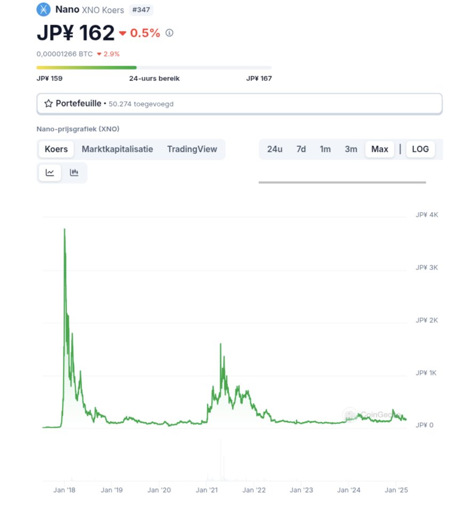Click the Jan '19 axis label
The width and height of the screenshot is (476, 507).
click(111, 490)
